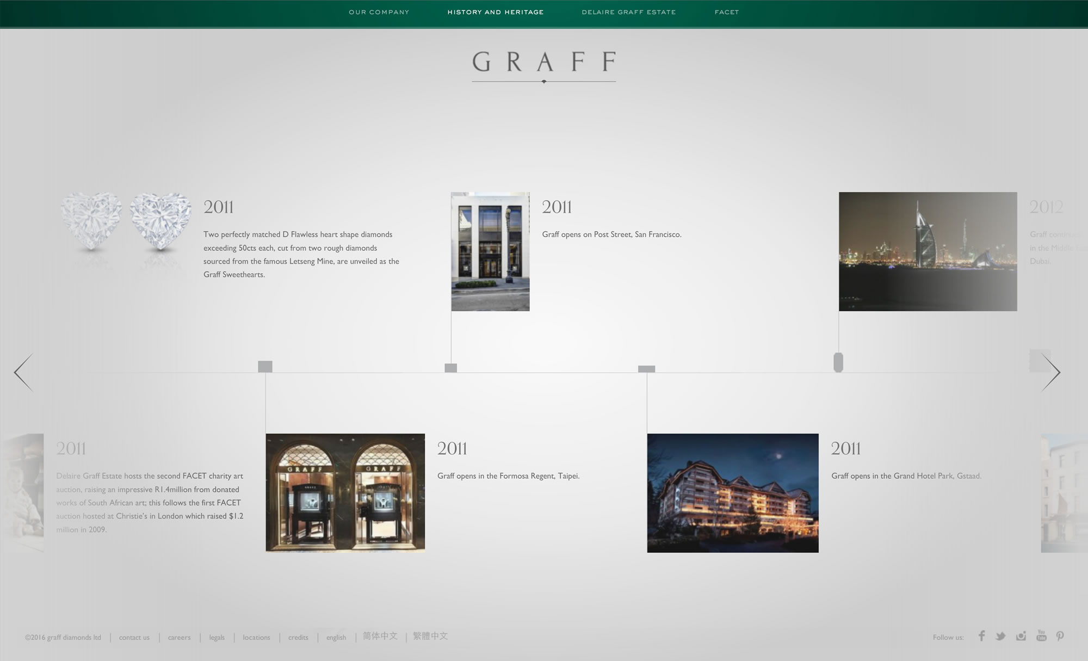Viewport: 1088px width, 661px height.
Task: Click timeline marker for Taipei opening
Action: coord(265,367)
